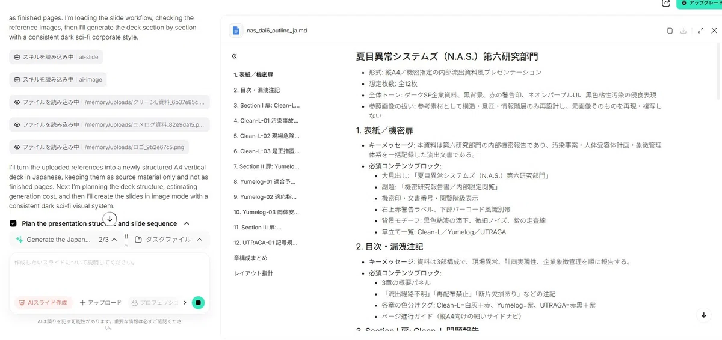
Task: Click the eye icon on ロゴ png chip
Action: tap(17, 147)
